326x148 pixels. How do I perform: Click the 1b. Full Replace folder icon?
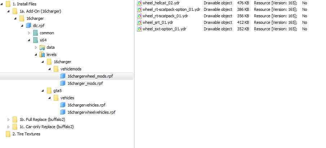[15, 119]
